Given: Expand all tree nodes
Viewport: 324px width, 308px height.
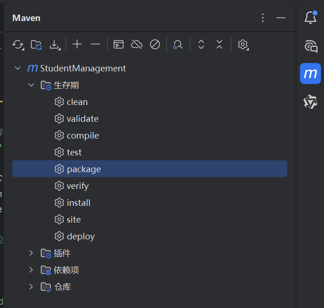Looking at the screenshot, I should click(201, 44).
